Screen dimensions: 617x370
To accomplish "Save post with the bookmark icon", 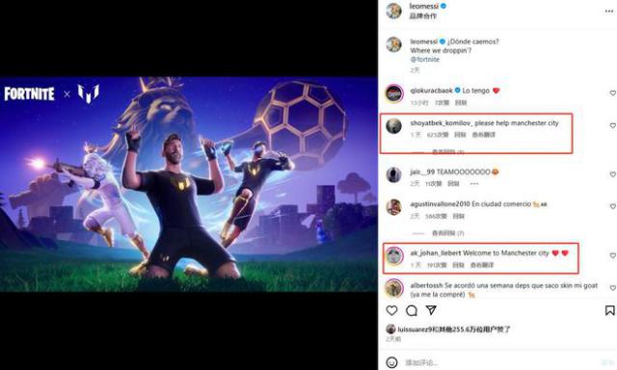I will coord(609,310).
